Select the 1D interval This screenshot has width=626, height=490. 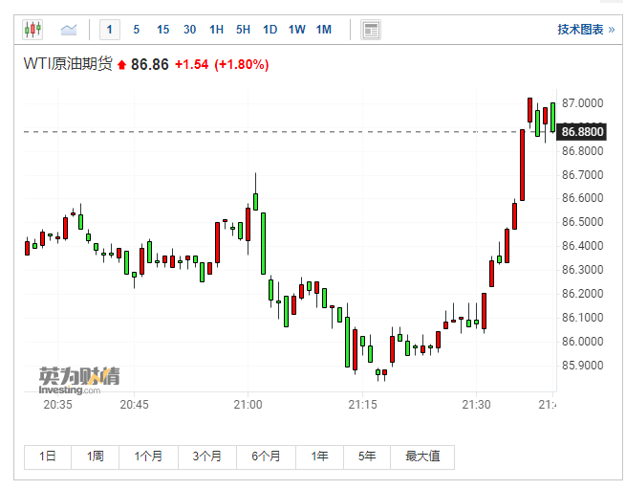click(x=270, y=30)
